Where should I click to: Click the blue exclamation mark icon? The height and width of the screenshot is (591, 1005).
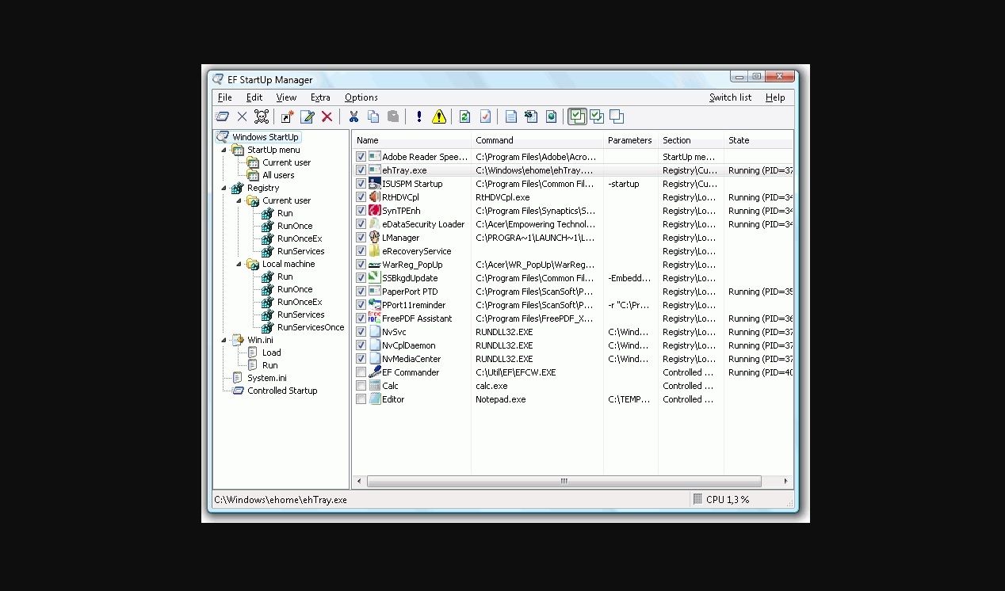pos(418,117)
